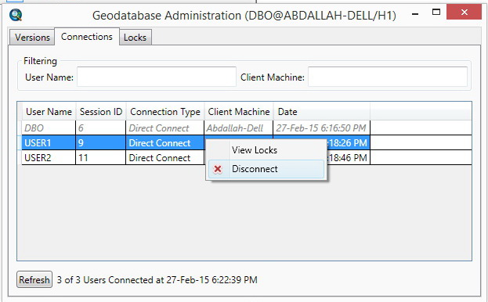Click the USER2 date cell ending 18:46 PM
This screenshot has width=488, height=302.
(x=348, y=158)
